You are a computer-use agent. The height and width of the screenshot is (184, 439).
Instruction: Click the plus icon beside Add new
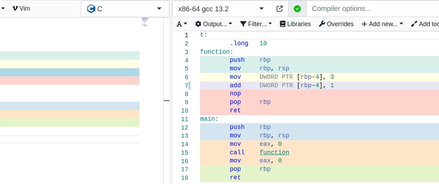coord(364,24)
